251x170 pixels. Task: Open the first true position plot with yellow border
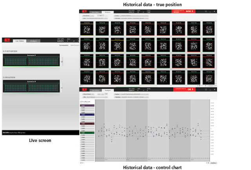point(87,29)
